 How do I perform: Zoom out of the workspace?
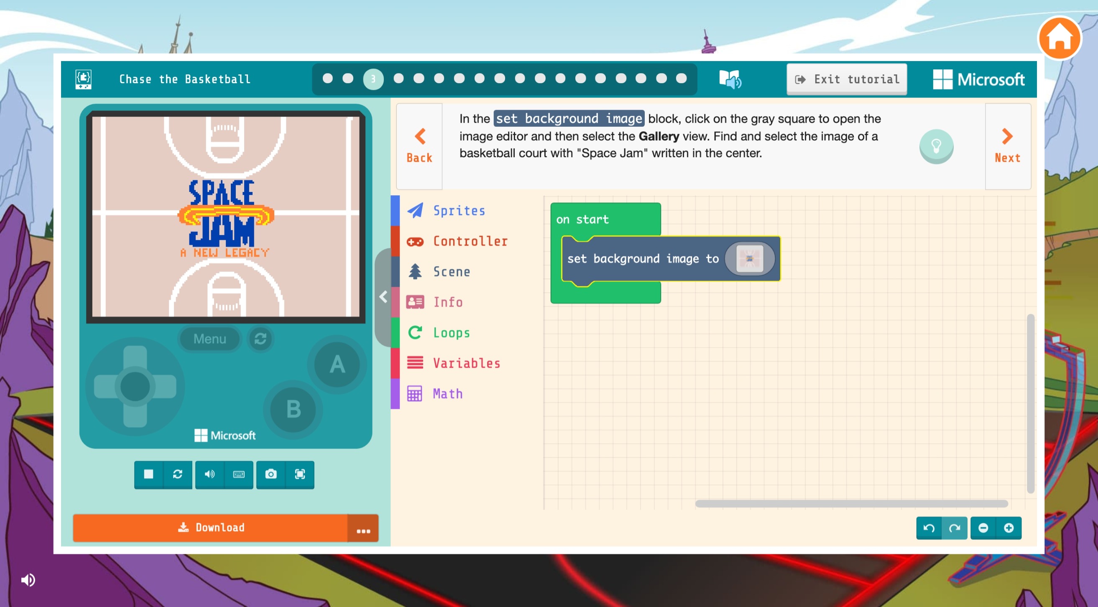(983, 528)
